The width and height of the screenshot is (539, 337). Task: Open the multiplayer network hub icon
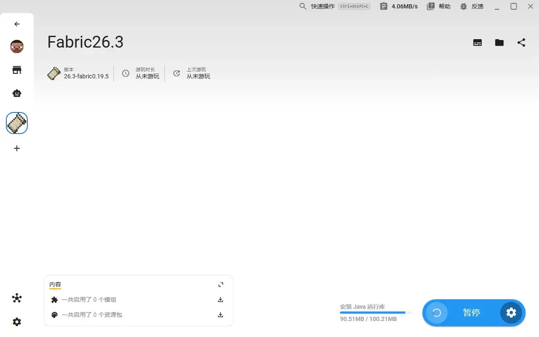click(17, 298)
